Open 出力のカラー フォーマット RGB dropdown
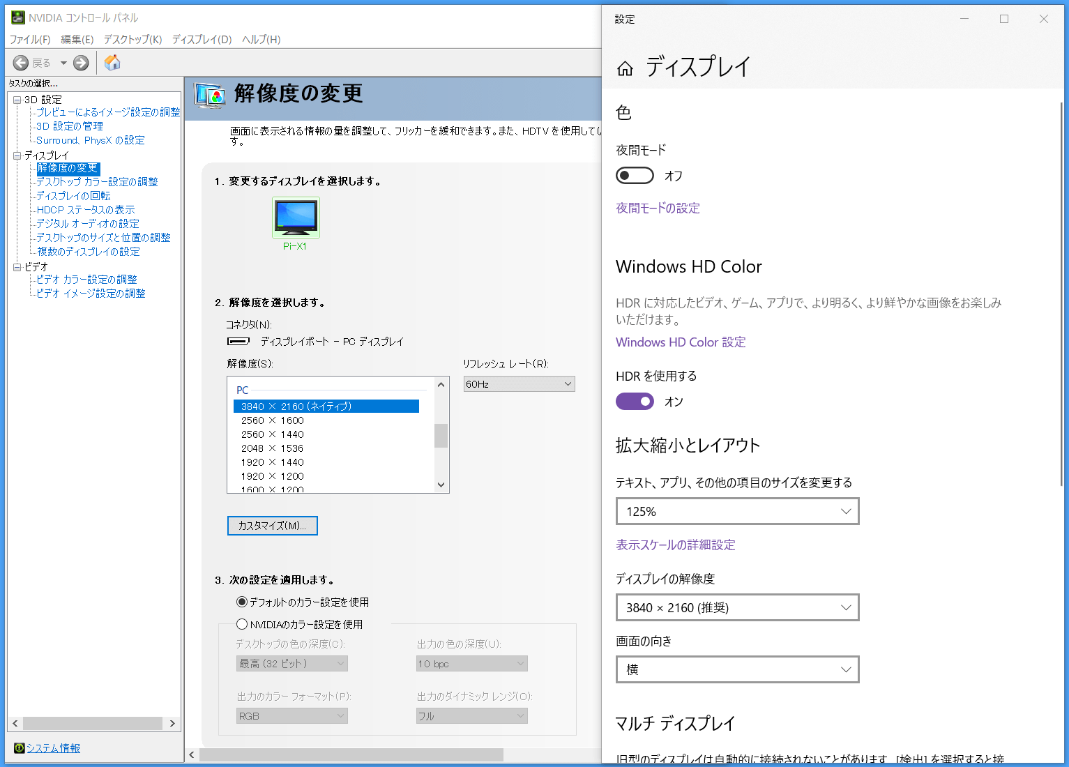The width and height of the screenshot is (1069, 767). click(292, 716)
